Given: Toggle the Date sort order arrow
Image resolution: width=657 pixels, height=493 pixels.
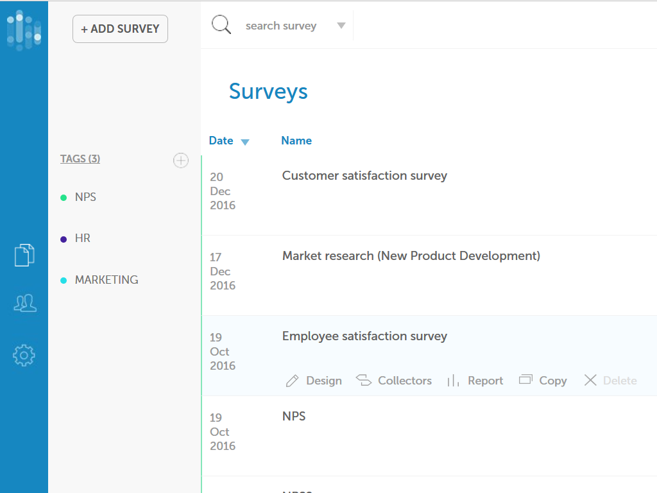Looking at the screenshot, I should (x=246, y=141).
